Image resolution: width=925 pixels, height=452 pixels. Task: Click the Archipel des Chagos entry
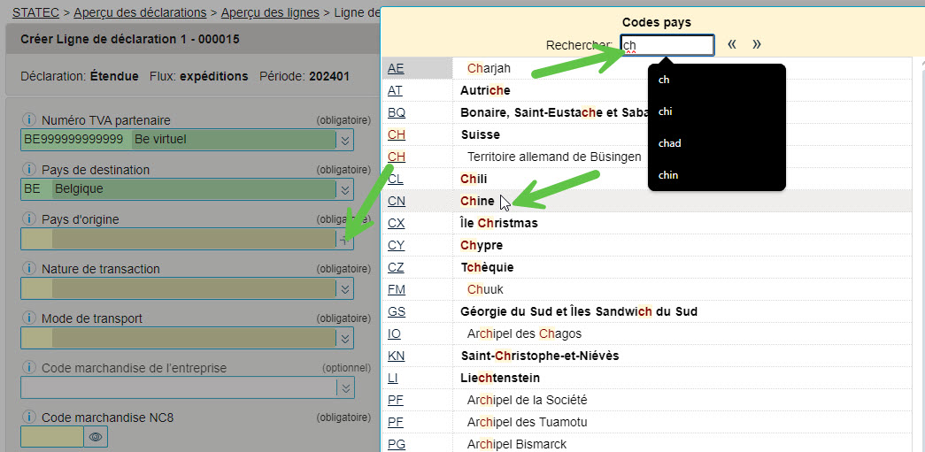point(524,333)
